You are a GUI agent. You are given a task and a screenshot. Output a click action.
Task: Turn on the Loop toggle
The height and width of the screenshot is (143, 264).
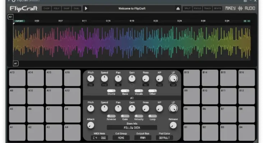pyautogui.click(x=152, y=116)
